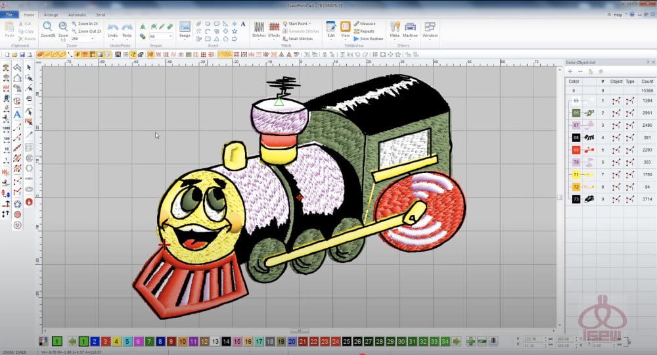Click the Open folder icon in toolbar
The width and height of the screenshot is (657, 355).
click(x=14, y=55)
